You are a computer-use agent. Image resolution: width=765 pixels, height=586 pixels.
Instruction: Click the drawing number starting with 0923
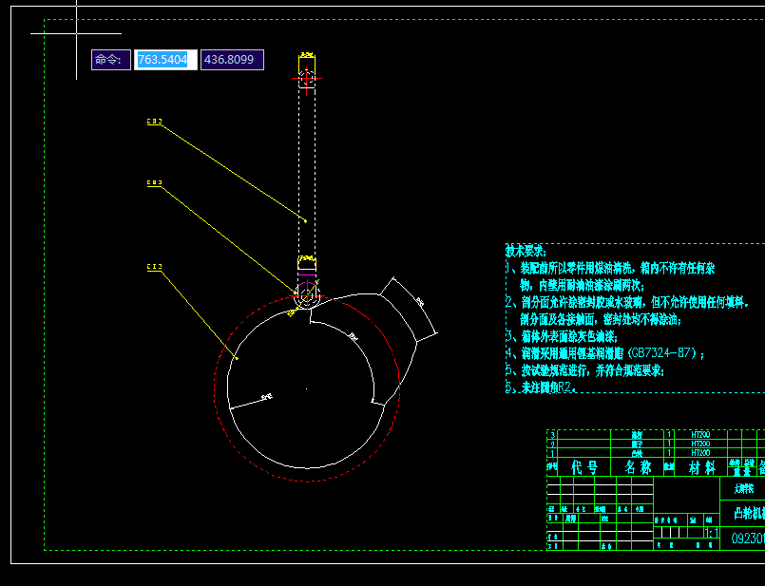coord(748,539)
